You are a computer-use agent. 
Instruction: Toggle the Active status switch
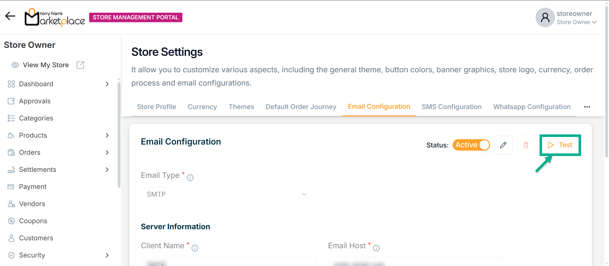(x=471, y=145)
